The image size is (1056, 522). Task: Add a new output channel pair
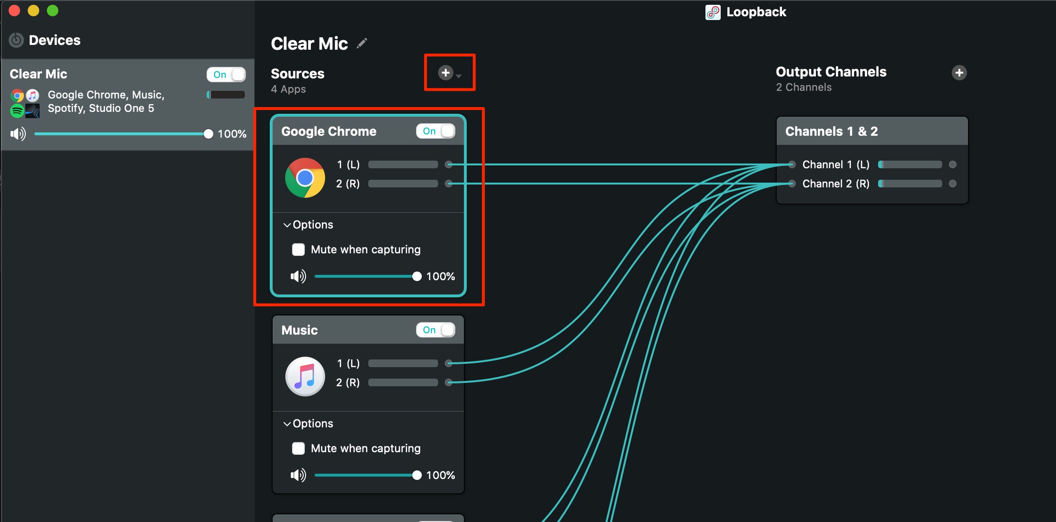tap(959, 73)
